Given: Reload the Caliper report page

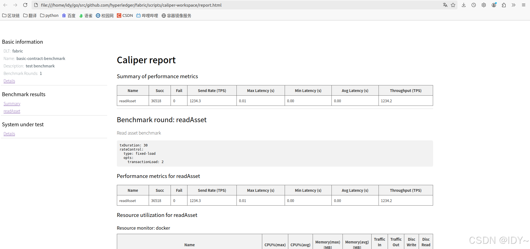Looking at the screenshot, I should [x=25, y=5].
